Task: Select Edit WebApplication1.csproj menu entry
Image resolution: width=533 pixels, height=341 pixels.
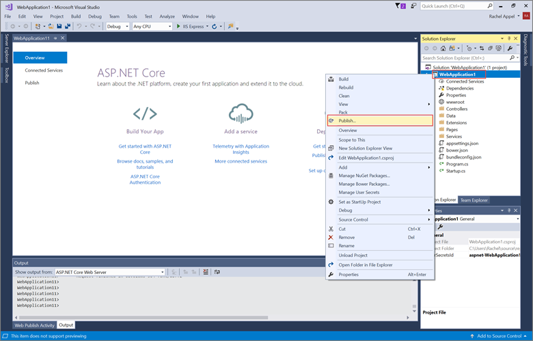Action: [380, 158]
